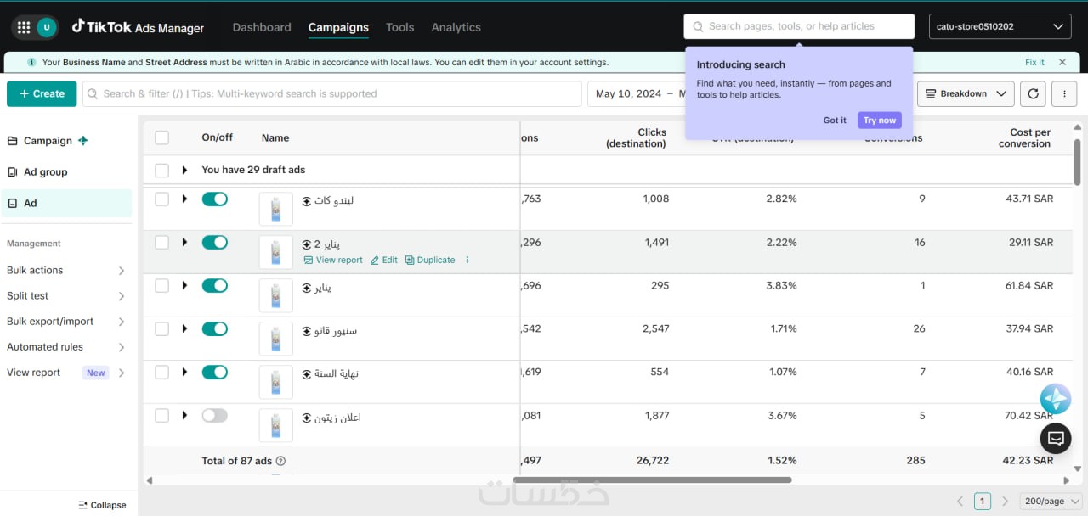Click the TikTok Ads Manager logo

click(138, 27)
